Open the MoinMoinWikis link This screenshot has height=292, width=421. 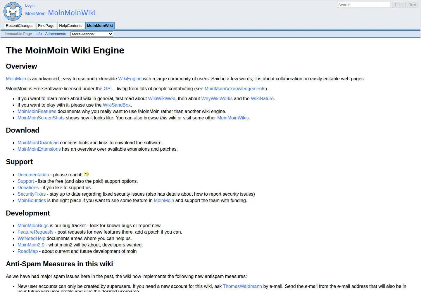(233, 118)
